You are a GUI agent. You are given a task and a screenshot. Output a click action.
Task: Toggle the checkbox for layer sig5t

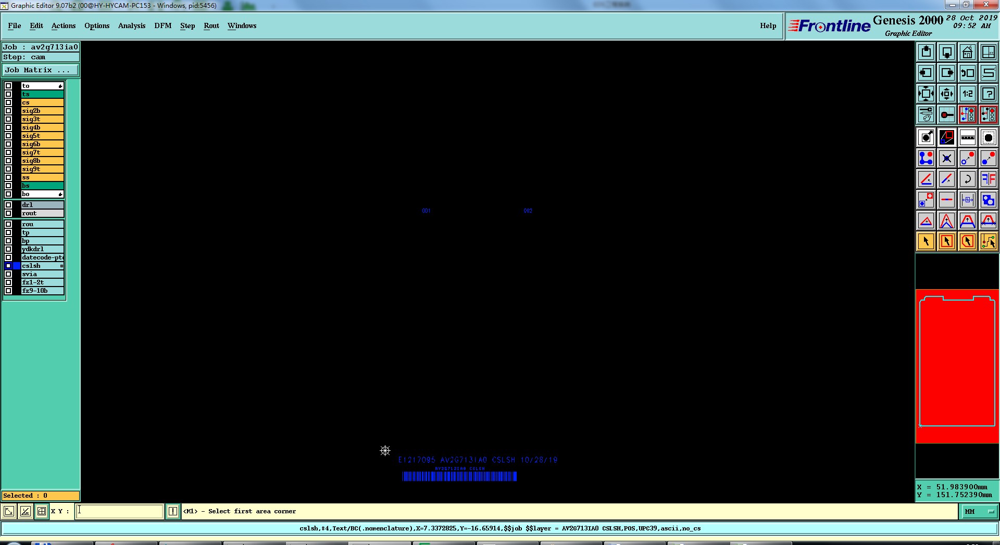(8, 136)
